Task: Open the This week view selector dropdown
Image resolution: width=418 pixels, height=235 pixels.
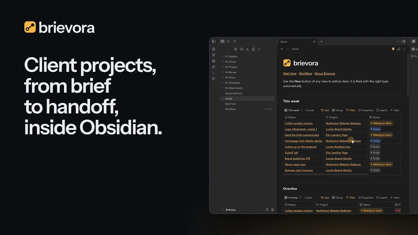Action: [x=294, y=110]
